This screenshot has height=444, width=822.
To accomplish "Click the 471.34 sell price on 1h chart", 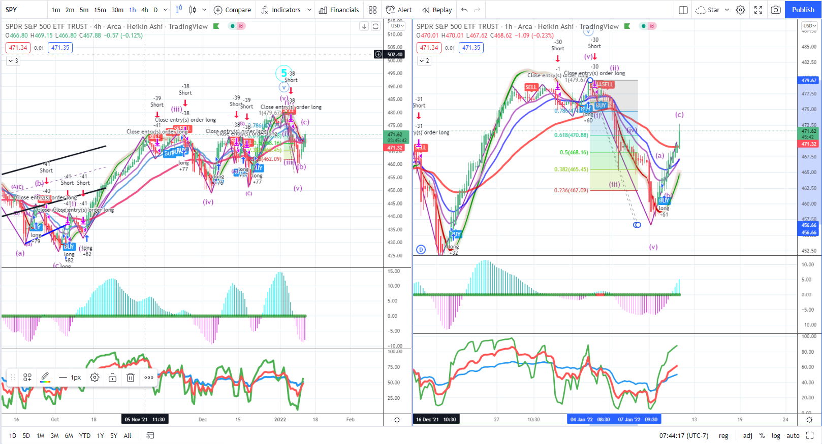I will pos(429,48).
